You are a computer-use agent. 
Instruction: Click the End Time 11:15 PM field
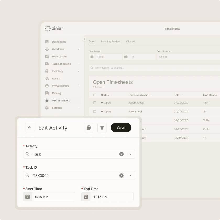click(x=112, y=197)
